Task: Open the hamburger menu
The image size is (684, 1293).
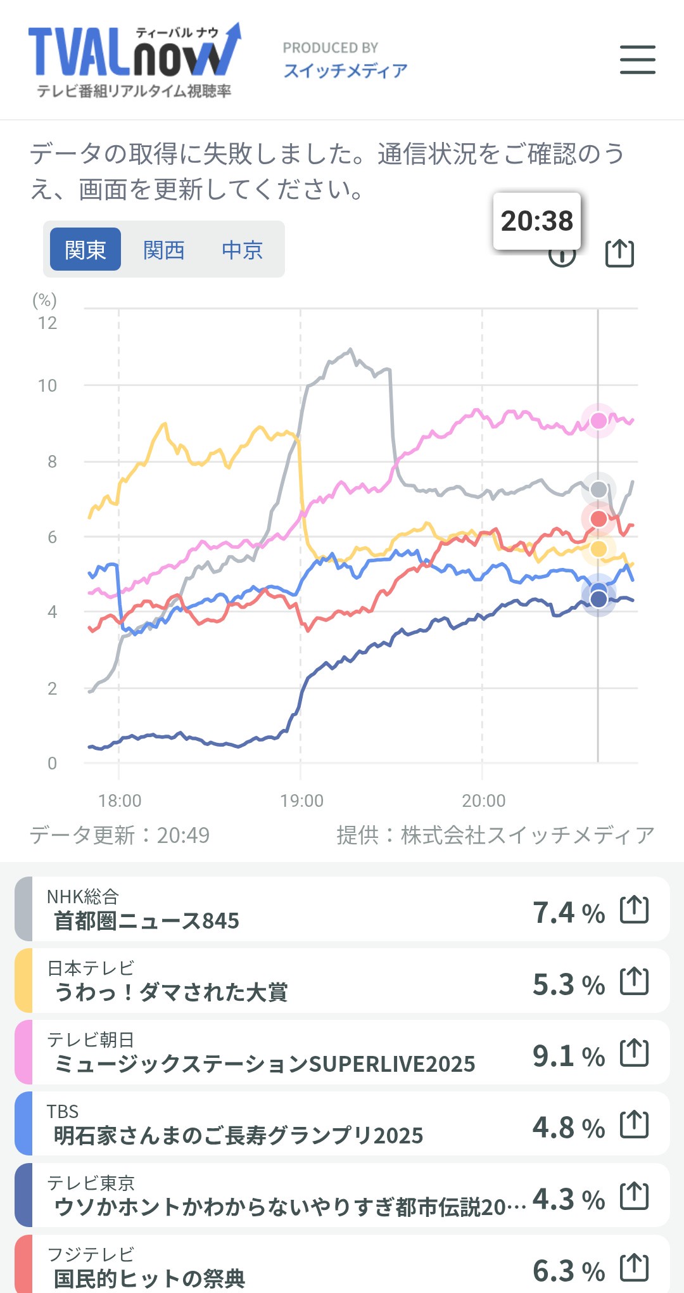Action: click(637, 60)
